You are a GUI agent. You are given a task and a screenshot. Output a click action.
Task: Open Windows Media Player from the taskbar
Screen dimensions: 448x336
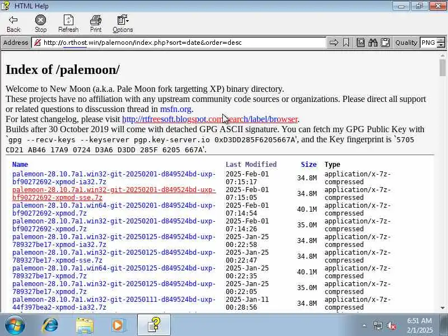pyautogui.click(x=118, y=325)
